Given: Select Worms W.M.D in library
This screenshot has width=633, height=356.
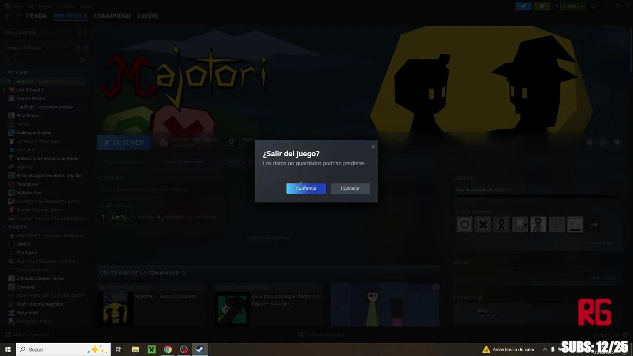Looking at the screenshot, I should (31, 98).
